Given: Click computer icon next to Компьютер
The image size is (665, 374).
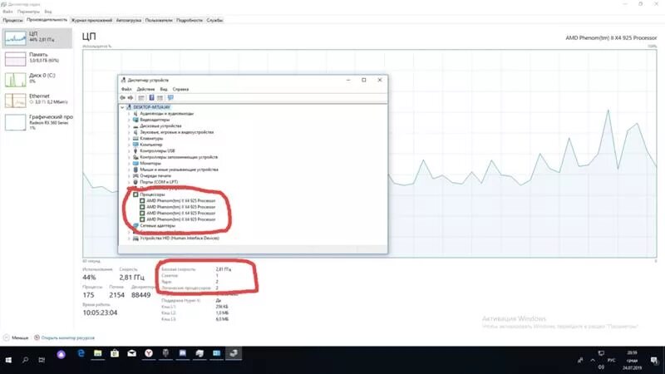Looking at the screenshot, I should (135, 145).
